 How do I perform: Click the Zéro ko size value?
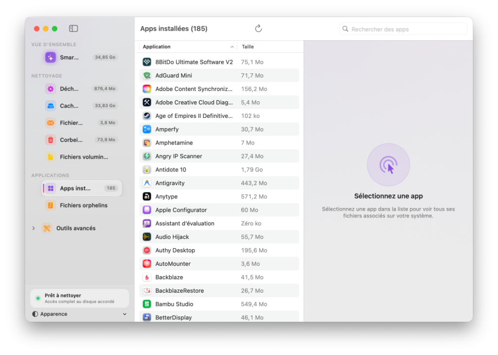(x=251, y=224)
